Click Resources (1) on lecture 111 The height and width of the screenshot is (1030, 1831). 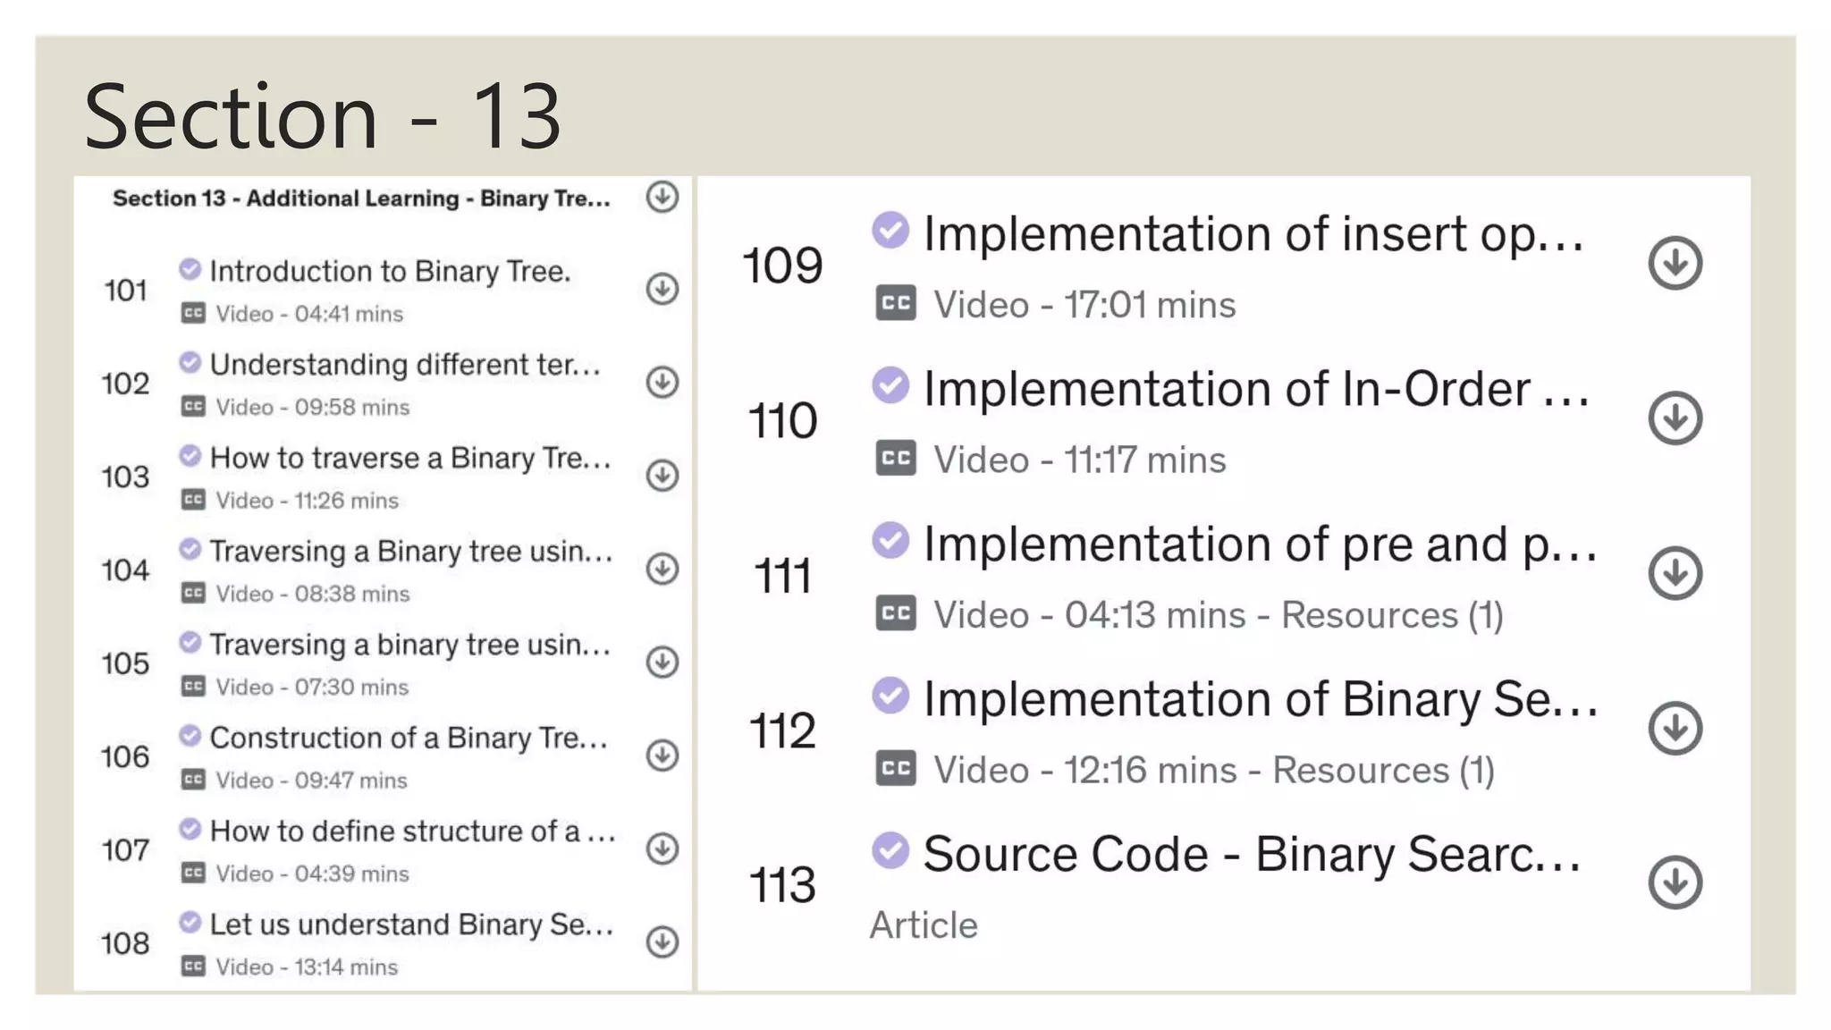1392,615
